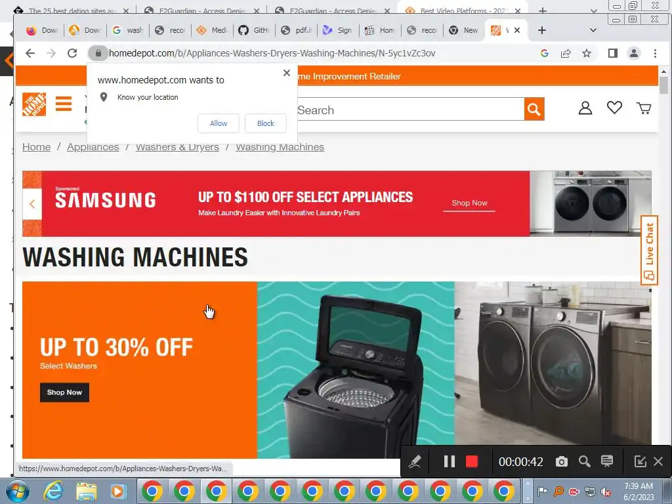Image resolution: width=672 pixels, height=504 pixels.
Task: Submit search with the orange magnifier button
Action: tap(534, 110)
